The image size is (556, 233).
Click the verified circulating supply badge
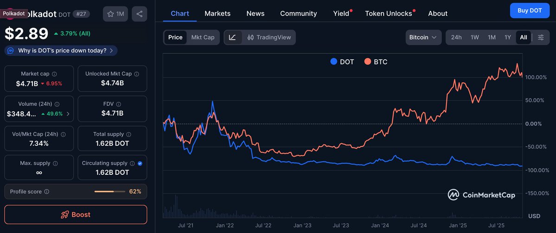click(x=140, y=163)
